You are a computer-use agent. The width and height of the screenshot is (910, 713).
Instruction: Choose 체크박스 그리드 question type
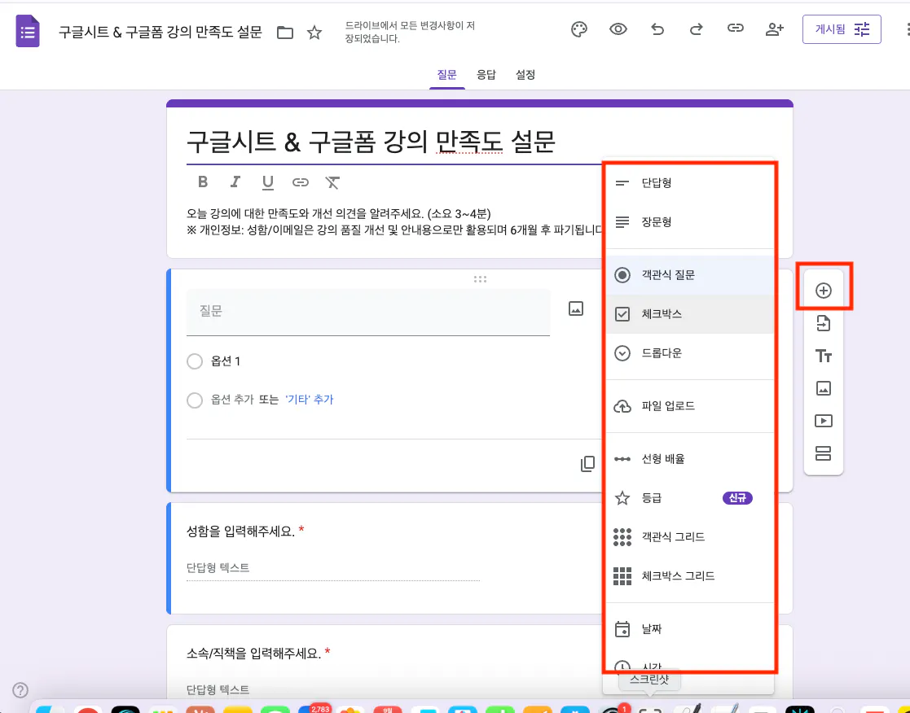point(690,576)
